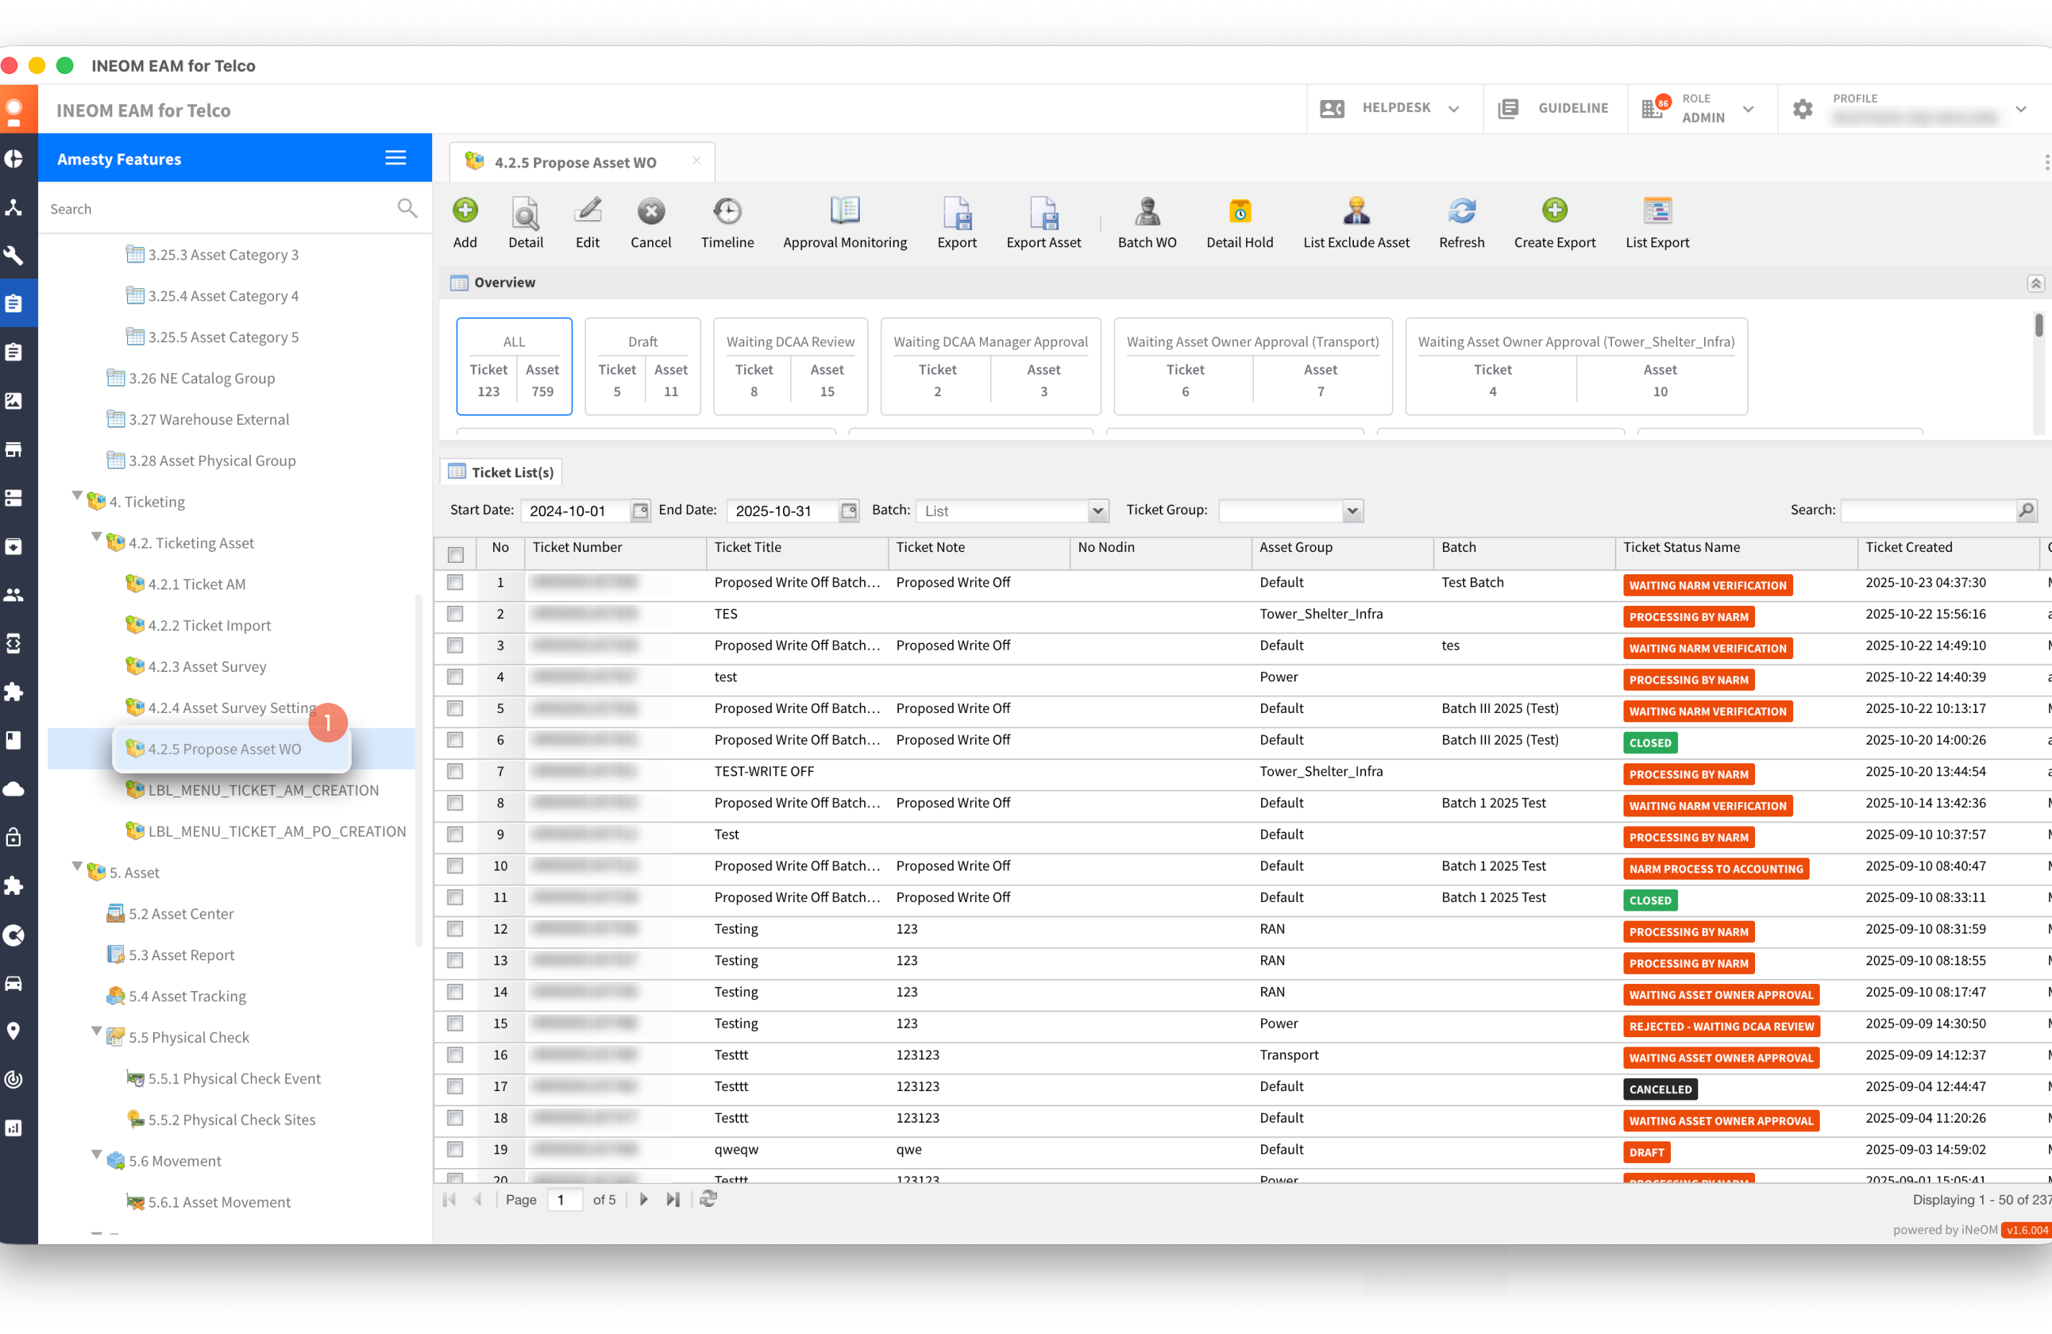Click Refresh toolbar icon
This screenshot has height=1334, width=2052.
click(1462, 211)
